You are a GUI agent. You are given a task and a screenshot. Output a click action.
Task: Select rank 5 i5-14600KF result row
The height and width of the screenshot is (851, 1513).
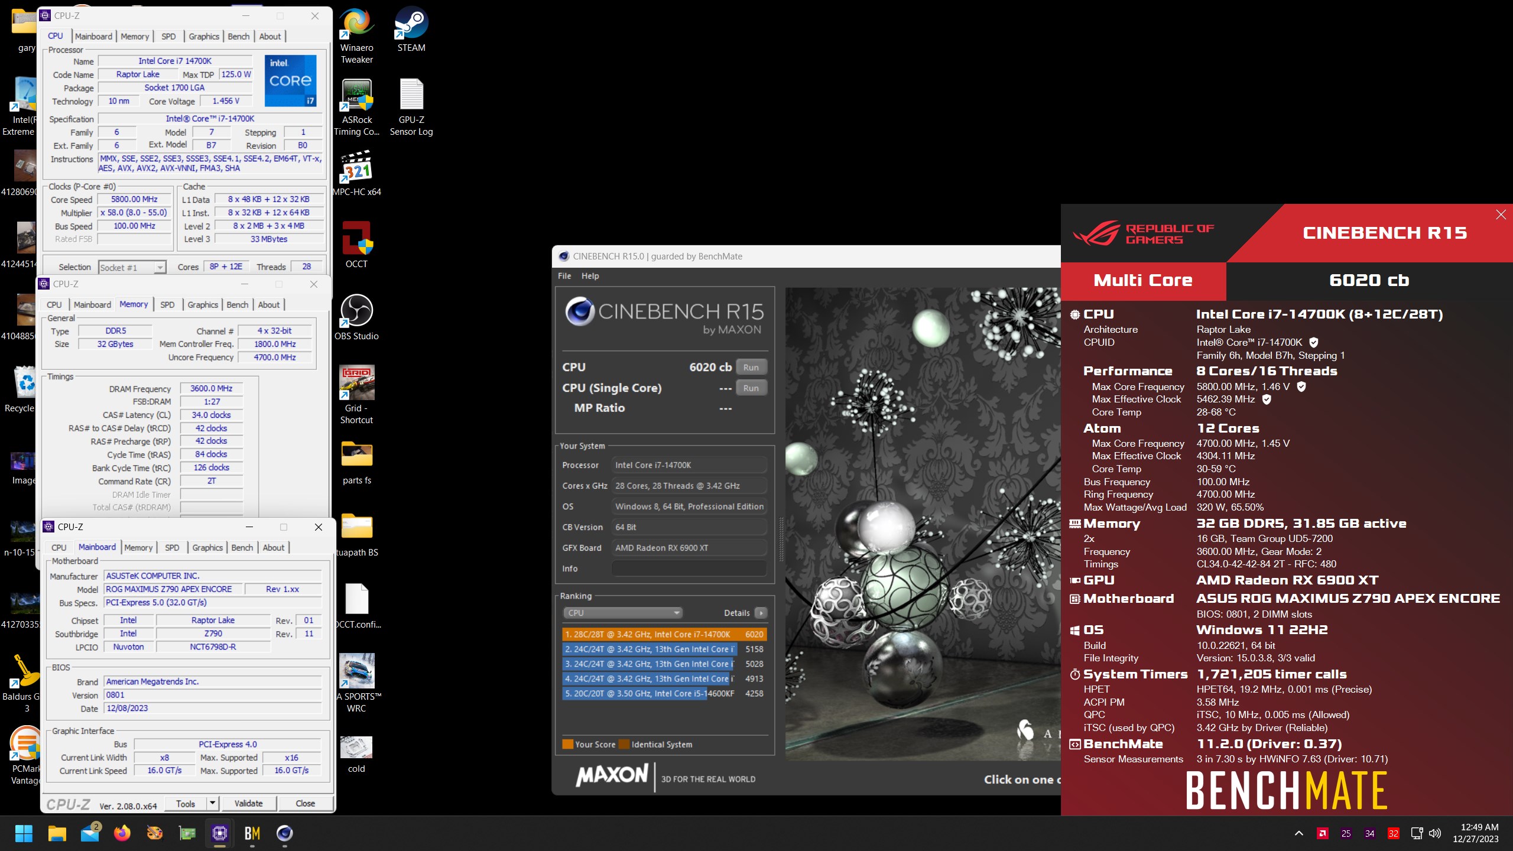[x=664, y=693]
